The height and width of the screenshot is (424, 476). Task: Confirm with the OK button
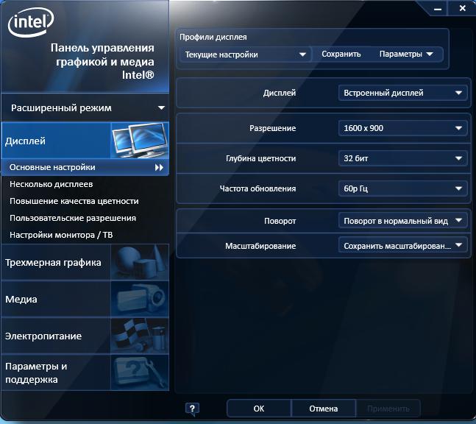point(259,409)
